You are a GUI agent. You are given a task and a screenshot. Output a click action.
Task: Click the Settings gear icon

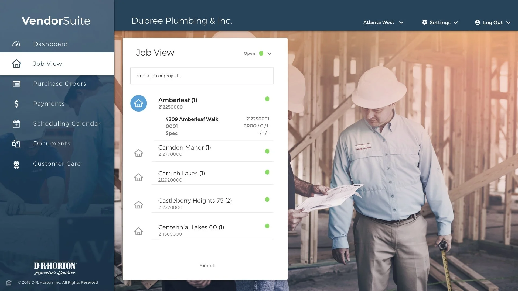pos(424,22)
